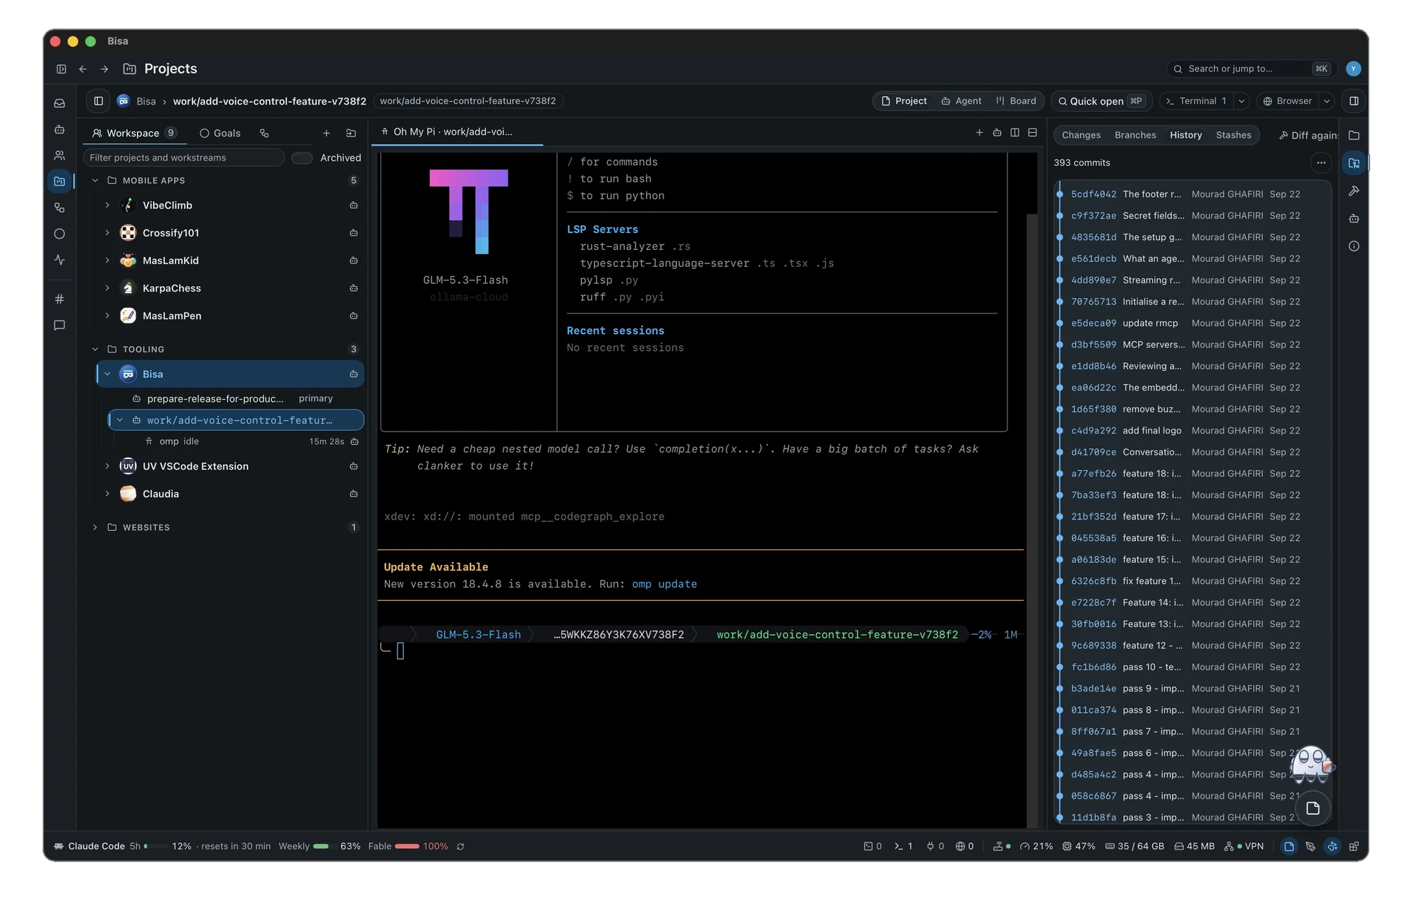Toggle the left sidebar panel icon
1412x918 pixels.
pyautogui.click(x=61, y=68)
